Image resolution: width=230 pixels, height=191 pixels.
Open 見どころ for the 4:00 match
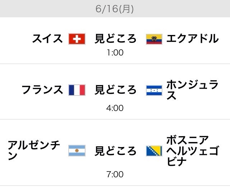click(x=115, y=90)
